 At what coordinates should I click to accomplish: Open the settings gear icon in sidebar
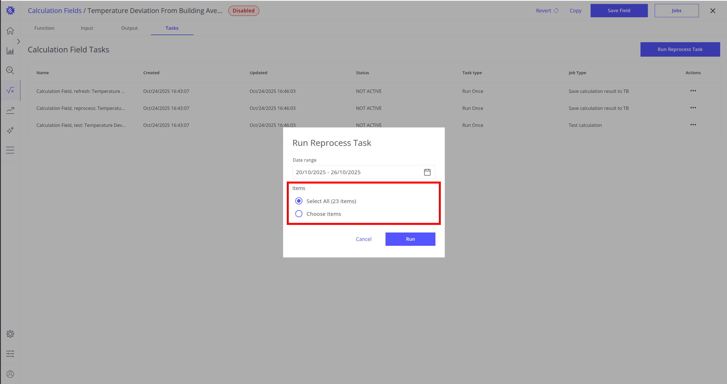coord(10,334)
